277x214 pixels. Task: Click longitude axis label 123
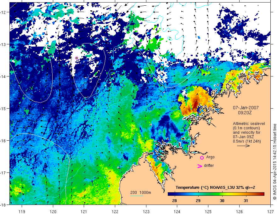tap(146, 211)
